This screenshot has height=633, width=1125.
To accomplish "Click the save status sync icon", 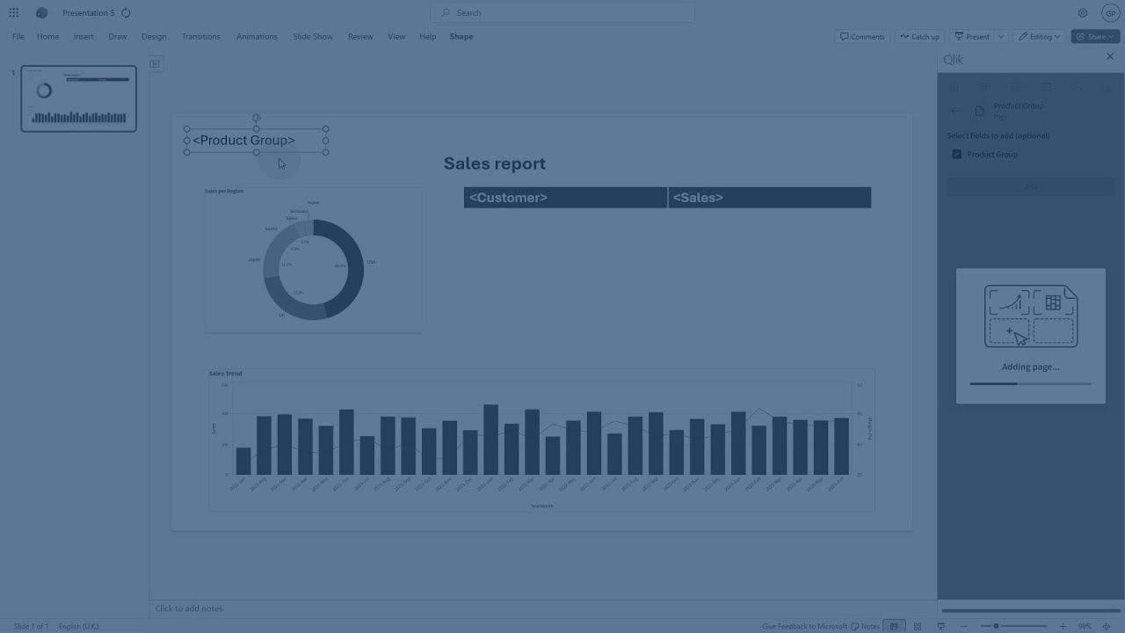I will 126,13.
